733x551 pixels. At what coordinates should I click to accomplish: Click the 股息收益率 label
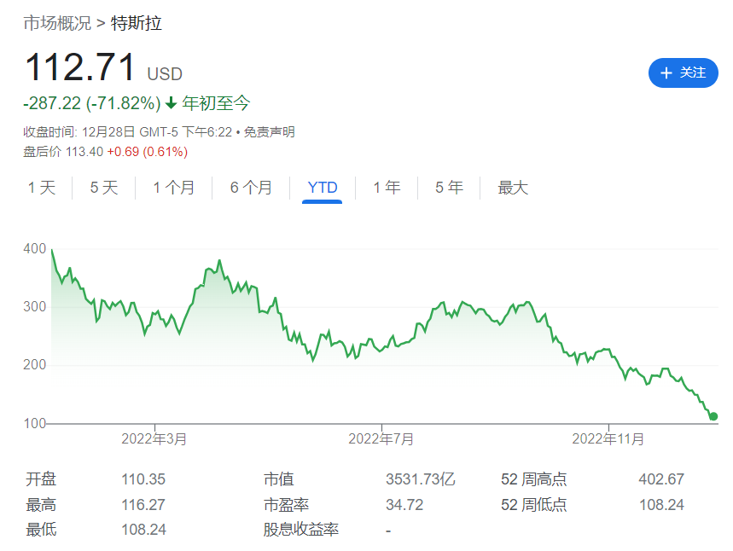(300, 530)
